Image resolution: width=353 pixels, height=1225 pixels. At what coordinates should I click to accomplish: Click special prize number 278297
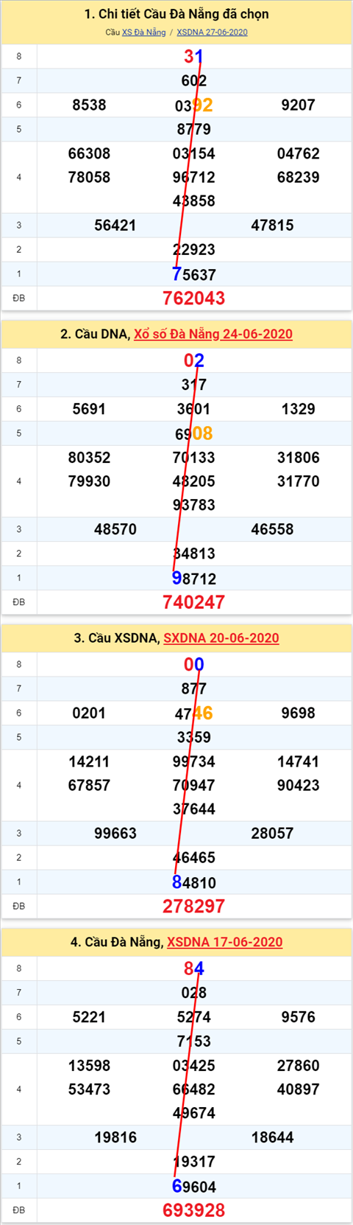click(x=194, y=906)
